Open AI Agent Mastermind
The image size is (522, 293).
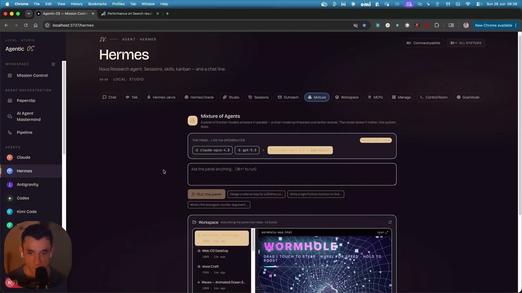(x=29, y=116)
